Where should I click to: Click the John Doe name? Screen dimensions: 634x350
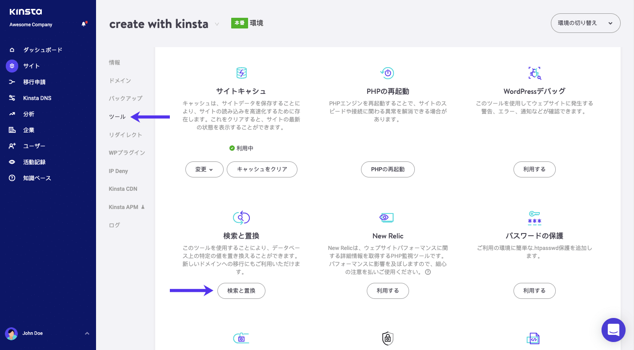(x=33, y=334)
